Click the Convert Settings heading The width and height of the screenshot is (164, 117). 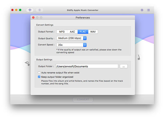pyautogui.click(x=45, y=25)
